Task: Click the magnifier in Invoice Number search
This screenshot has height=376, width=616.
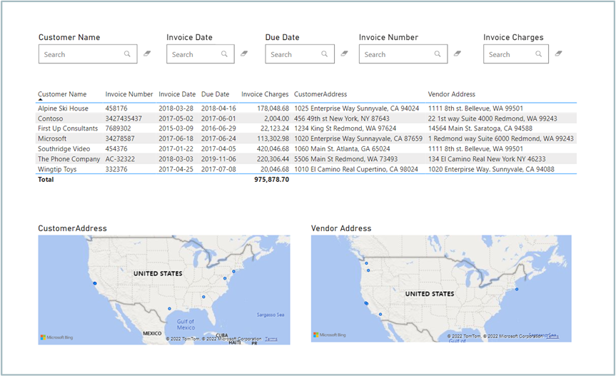Action: [x=438, y=54]
